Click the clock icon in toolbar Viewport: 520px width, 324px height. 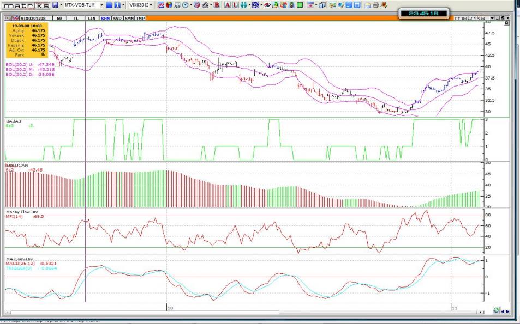185,5
